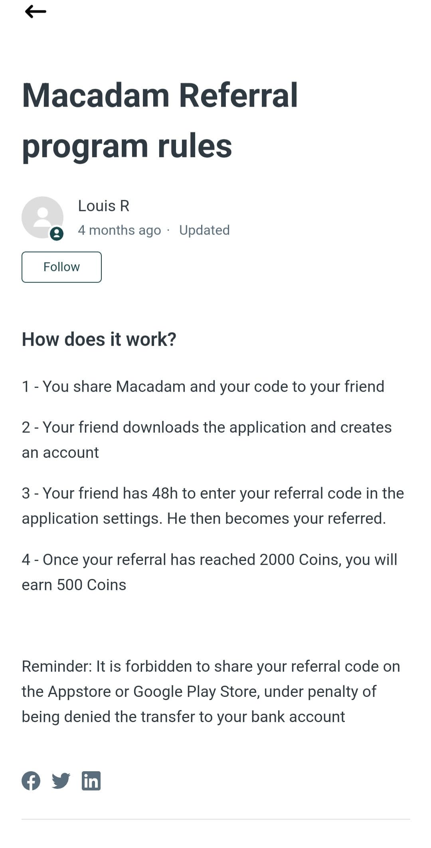431x848 pixels.
Task: Tap the "Updated" label
Action: pos(204,230)
